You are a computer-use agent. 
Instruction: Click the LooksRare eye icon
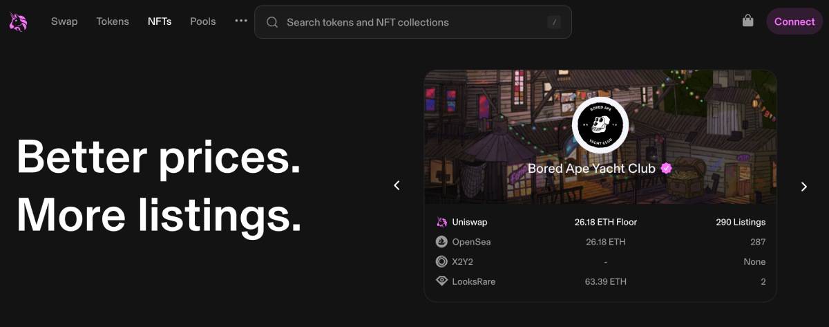pos(442,281)
